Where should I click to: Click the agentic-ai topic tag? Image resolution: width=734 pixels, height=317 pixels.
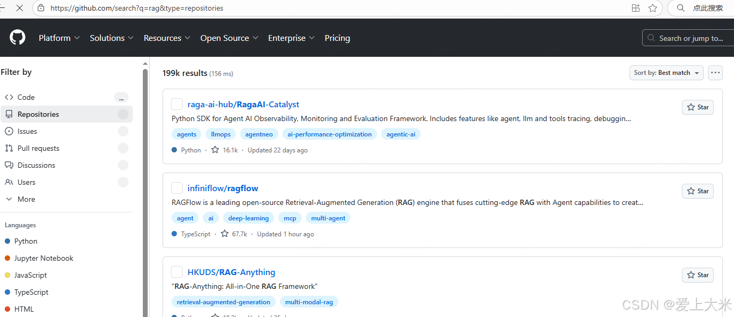point(401,134)
